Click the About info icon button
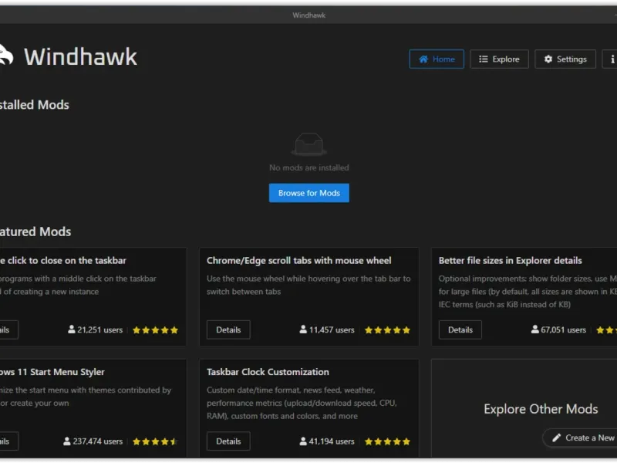This screenshot has height=463, width=617. [x=610, y=59]
